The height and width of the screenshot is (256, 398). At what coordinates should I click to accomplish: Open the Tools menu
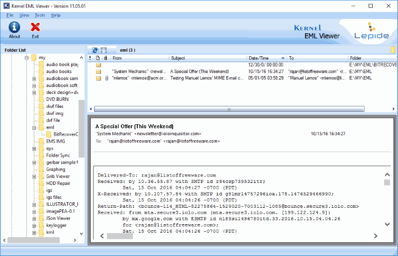coord(40,15)
